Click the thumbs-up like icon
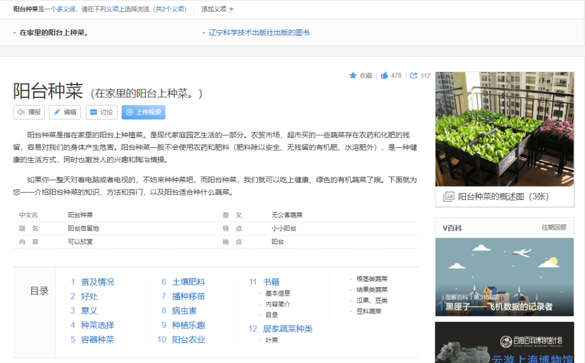This screenshot has width=585, height=363. [385, 76]
